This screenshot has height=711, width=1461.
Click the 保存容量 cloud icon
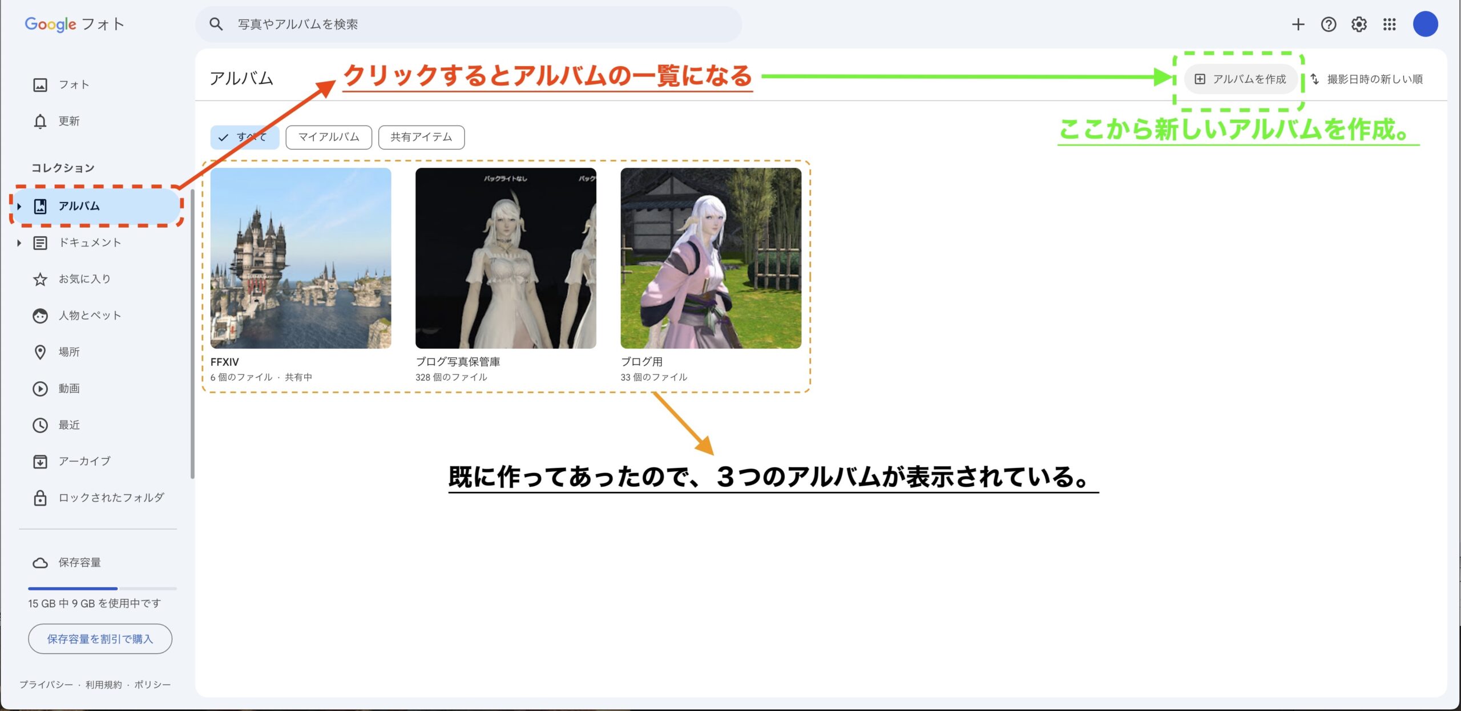tap(40, 563)
